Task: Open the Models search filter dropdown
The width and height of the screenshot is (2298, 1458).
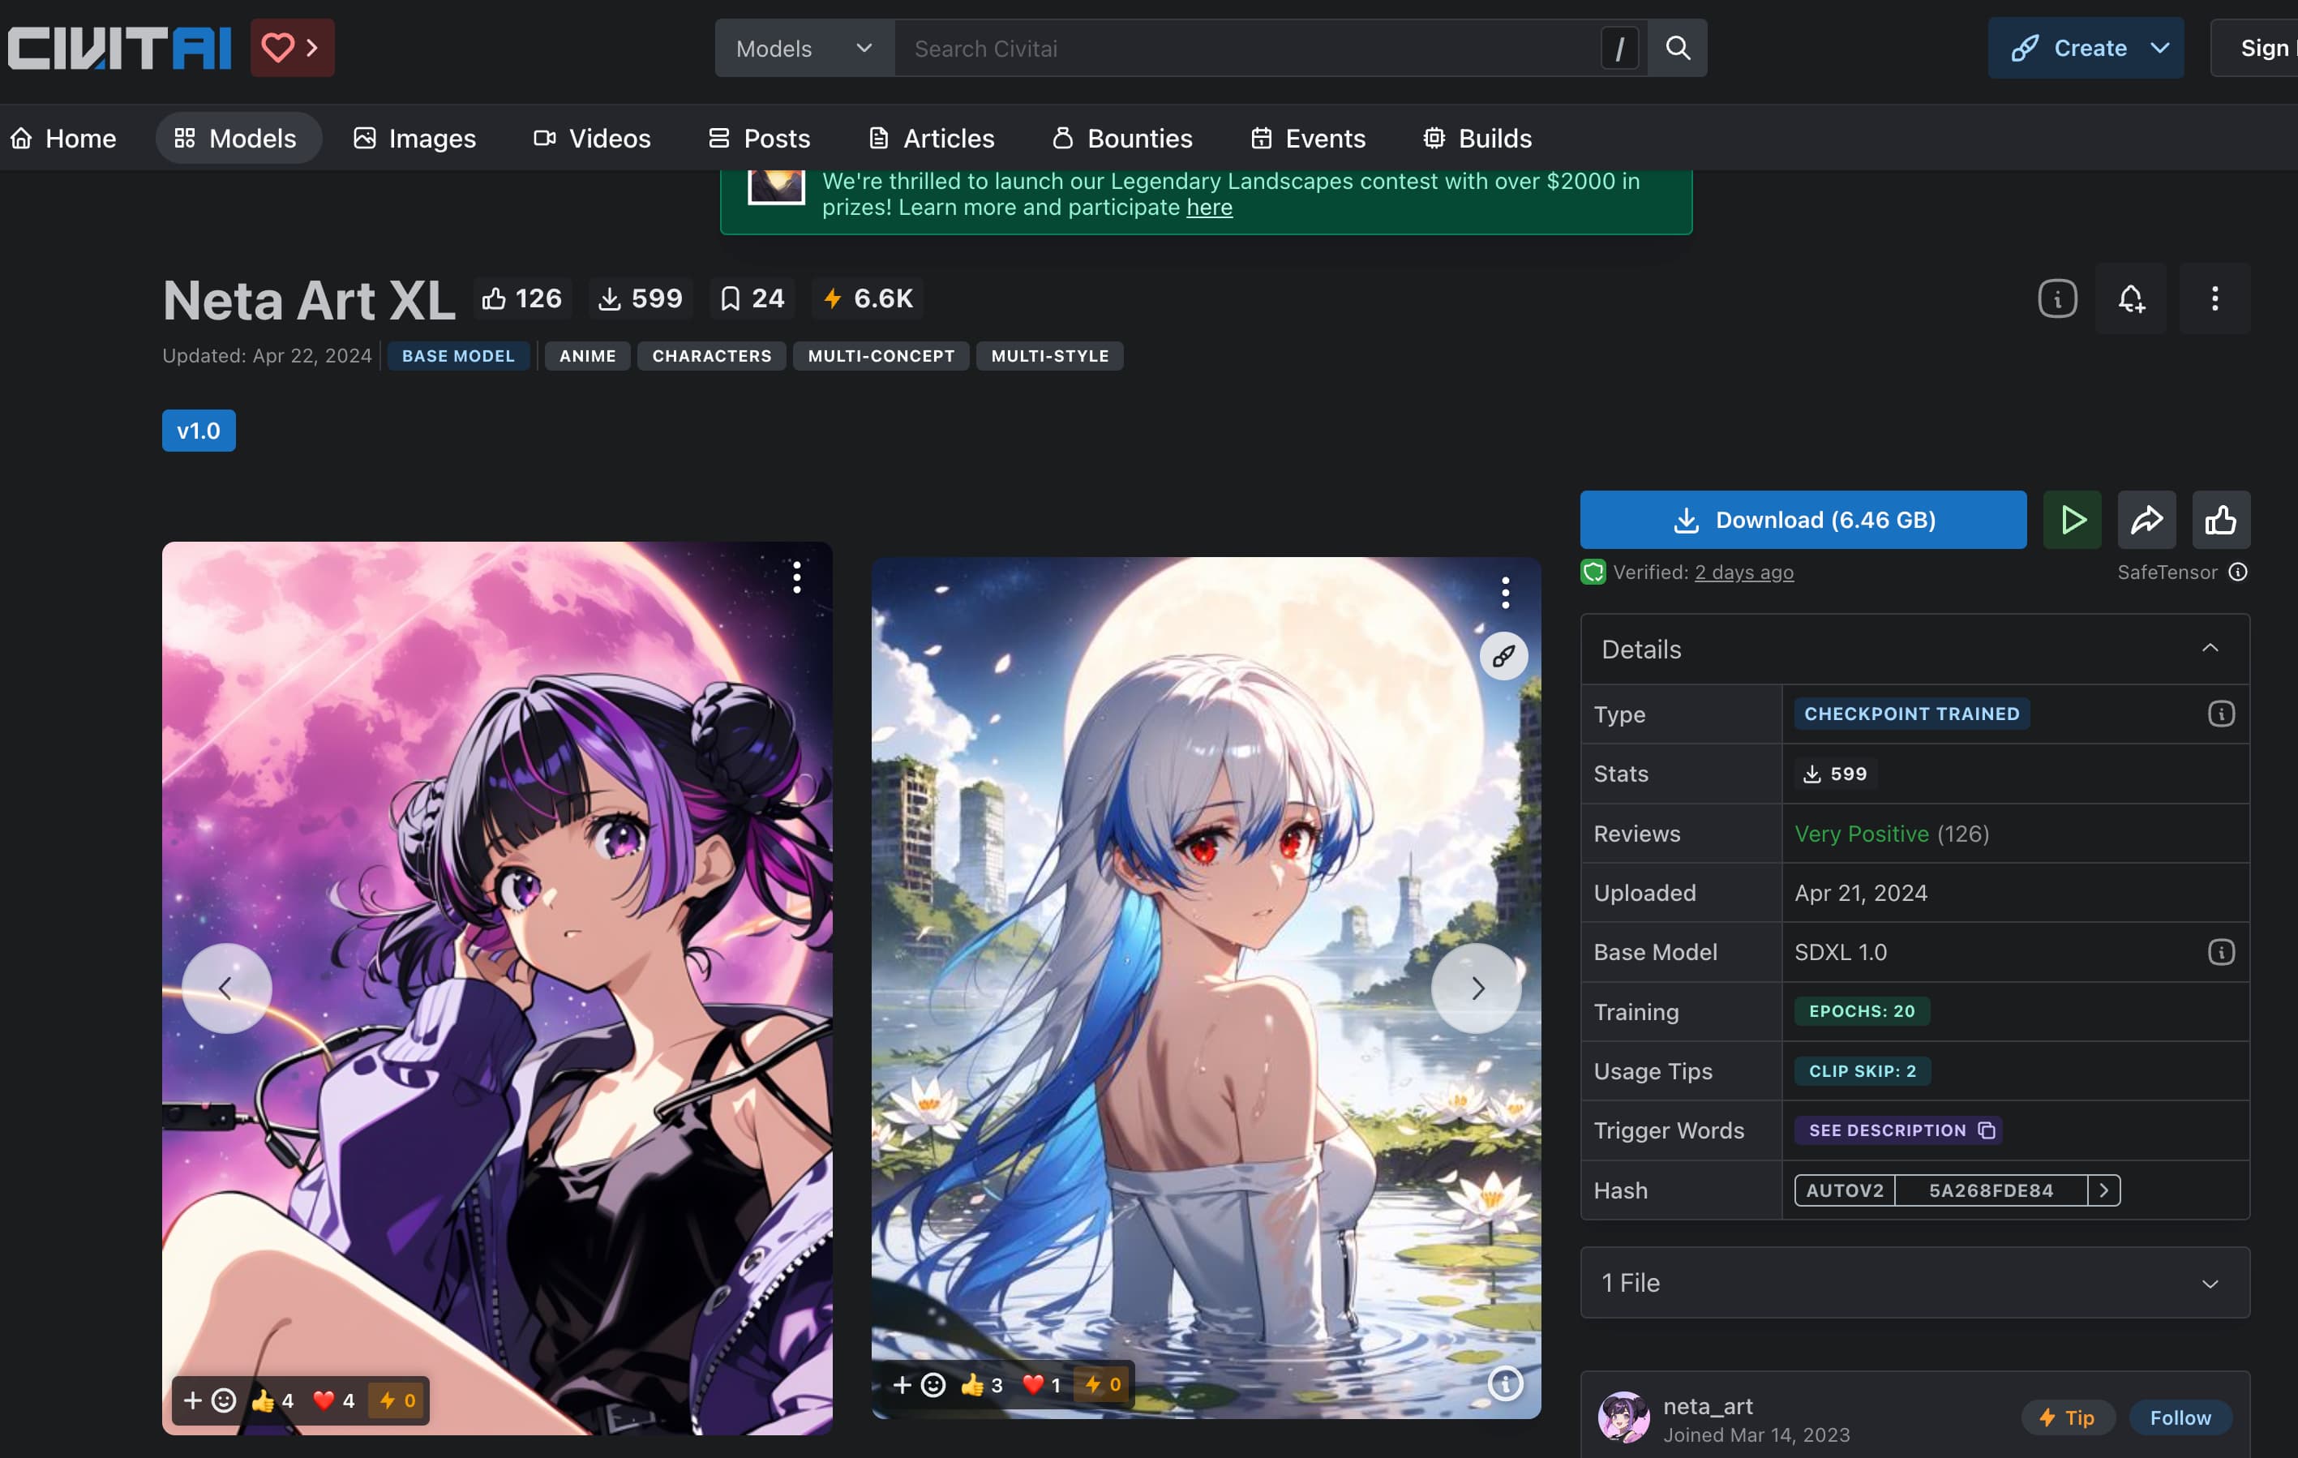Action: 804,48
